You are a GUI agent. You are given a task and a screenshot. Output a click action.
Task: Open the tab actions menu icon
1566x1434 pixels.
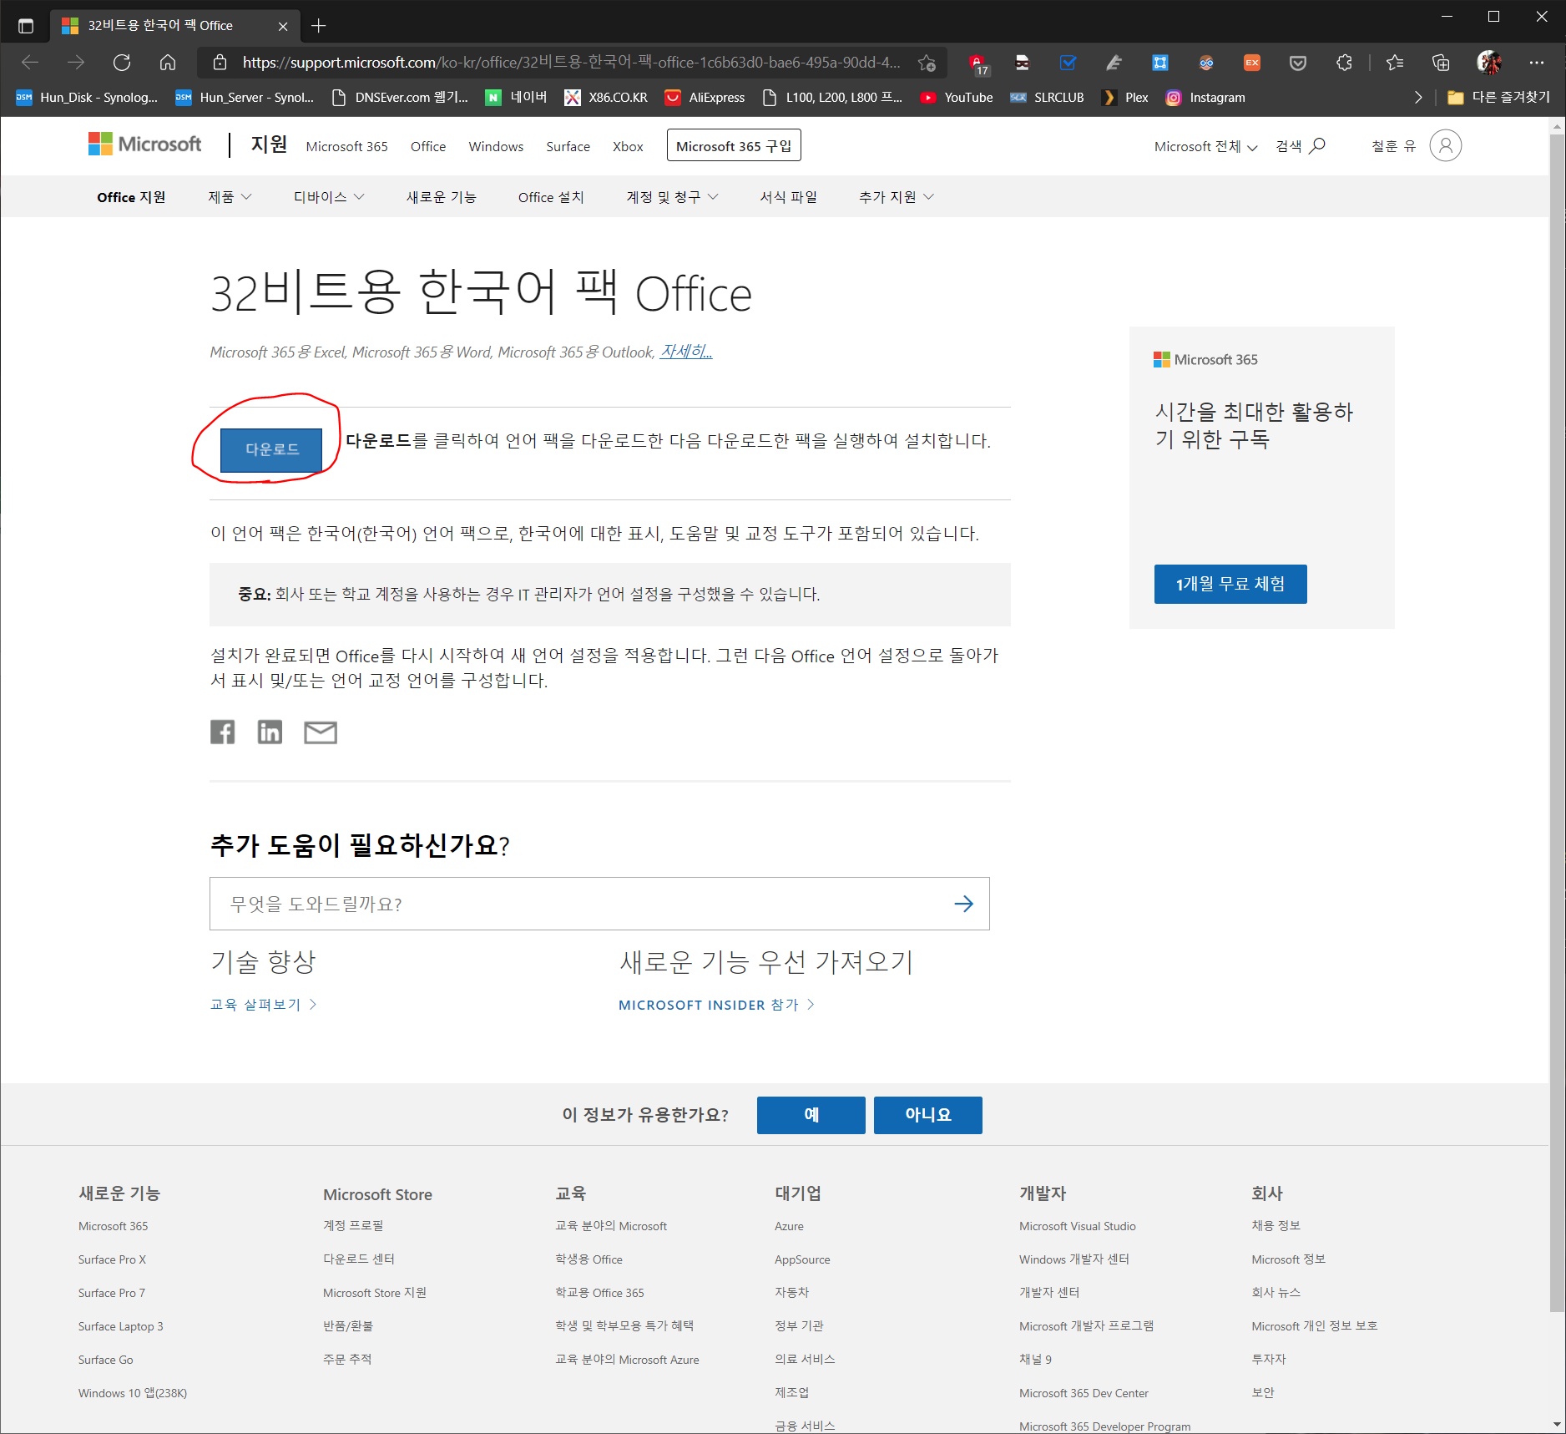pyautogui.click(x=26, y=26)
